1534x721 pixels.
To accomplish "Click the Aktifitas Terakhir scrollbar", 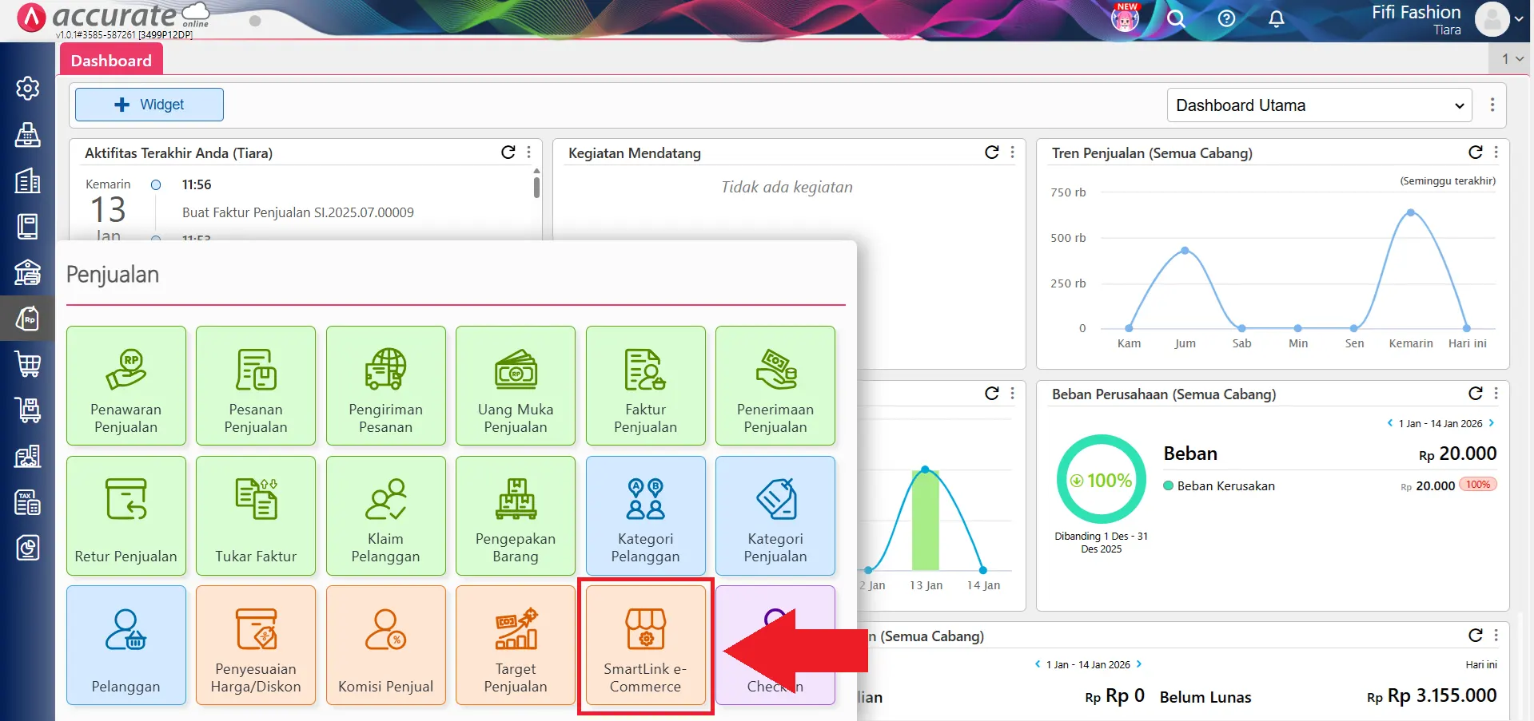I will tap(536, 188).
